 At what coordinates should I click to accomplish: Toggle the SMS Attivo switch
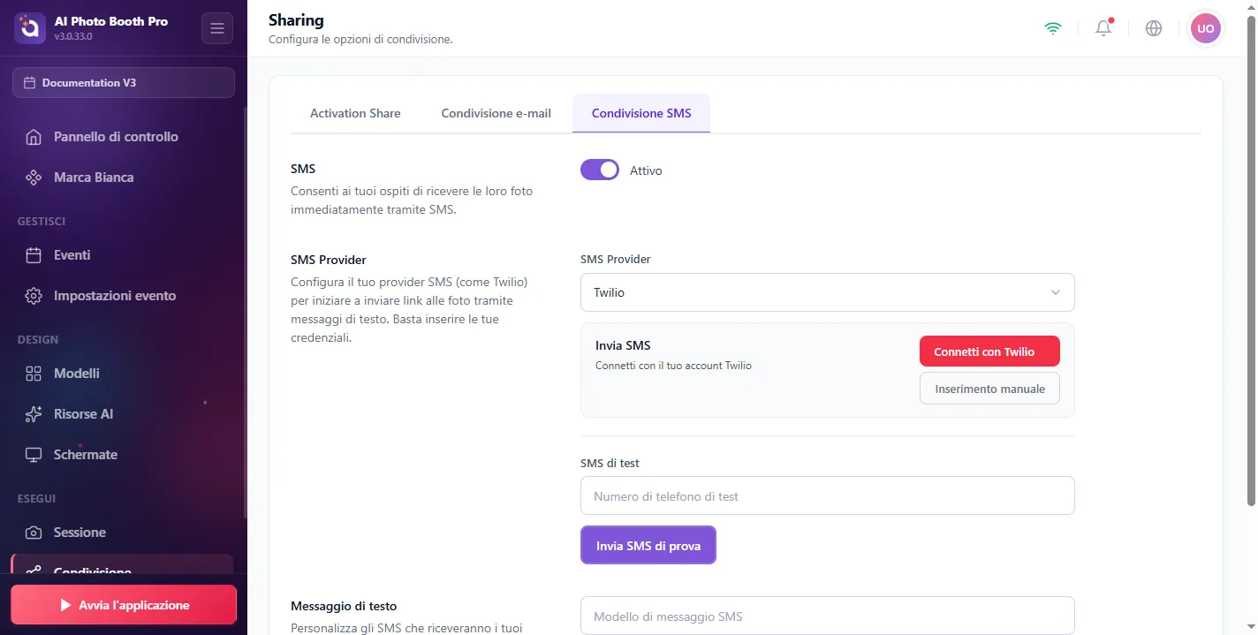pos(600,170)
